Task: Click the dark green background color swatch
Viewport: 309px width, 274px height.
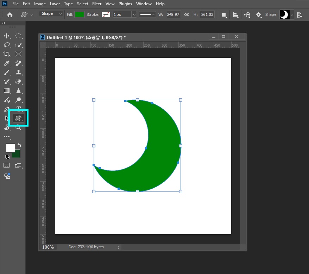Action: tap(17, 154)
